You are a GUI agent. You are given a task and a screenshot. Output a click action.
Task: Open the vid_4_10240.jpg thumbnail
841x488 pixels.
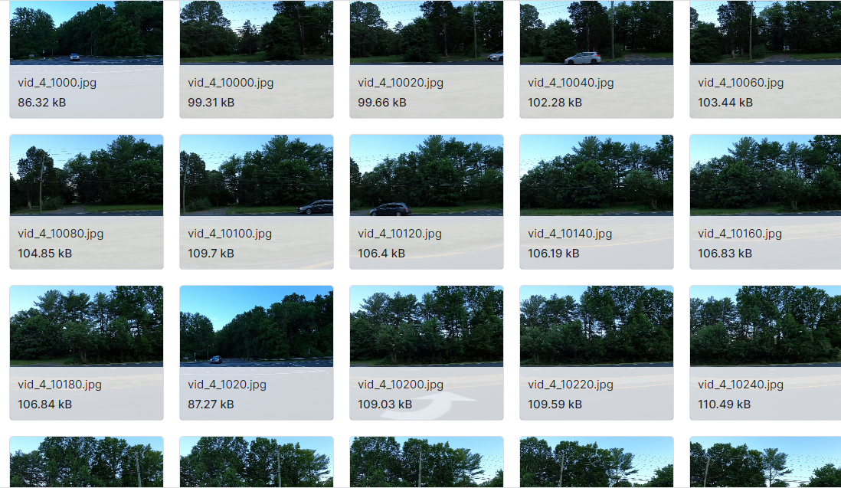tap(765, 326)
